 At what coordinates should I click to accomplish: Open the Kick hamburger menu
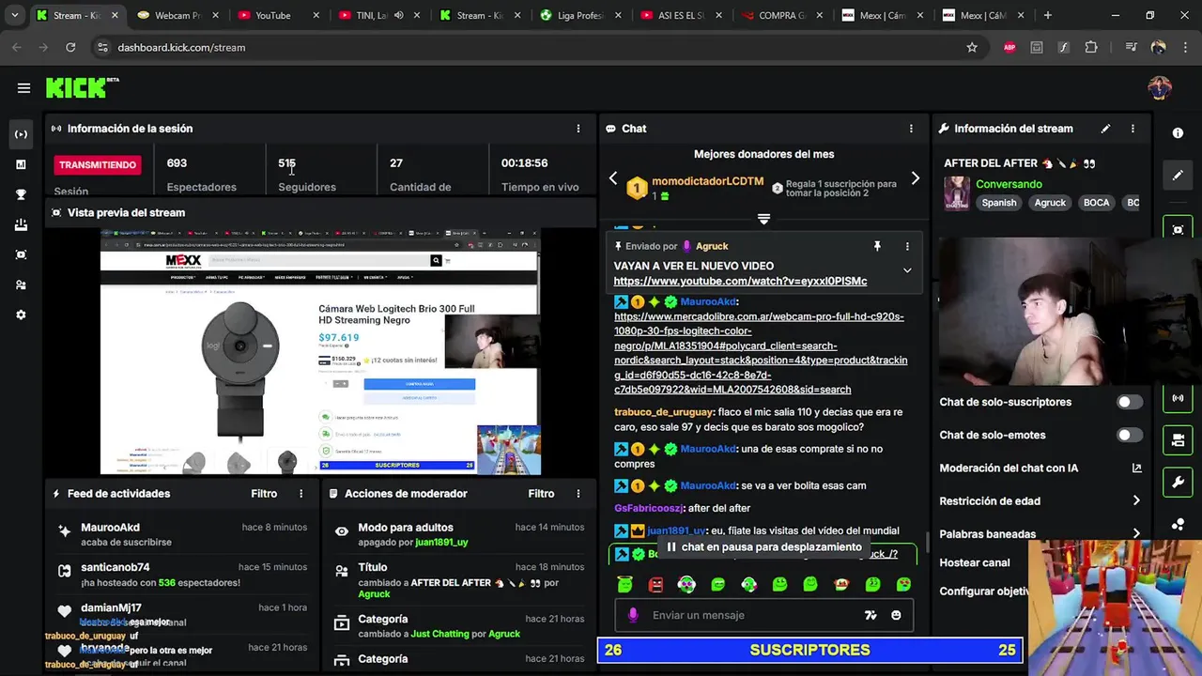[x=23, y=88]
